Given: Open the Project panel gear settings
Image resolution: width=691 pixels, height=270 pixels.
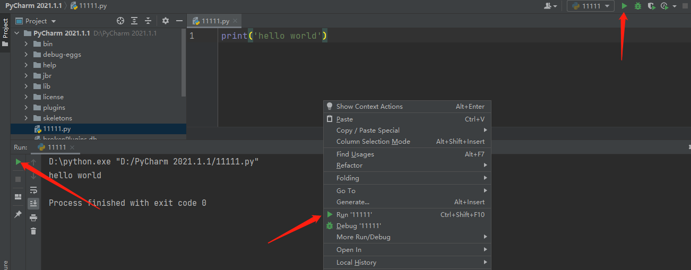Looking at the screenshot, I should click(166, 21).
